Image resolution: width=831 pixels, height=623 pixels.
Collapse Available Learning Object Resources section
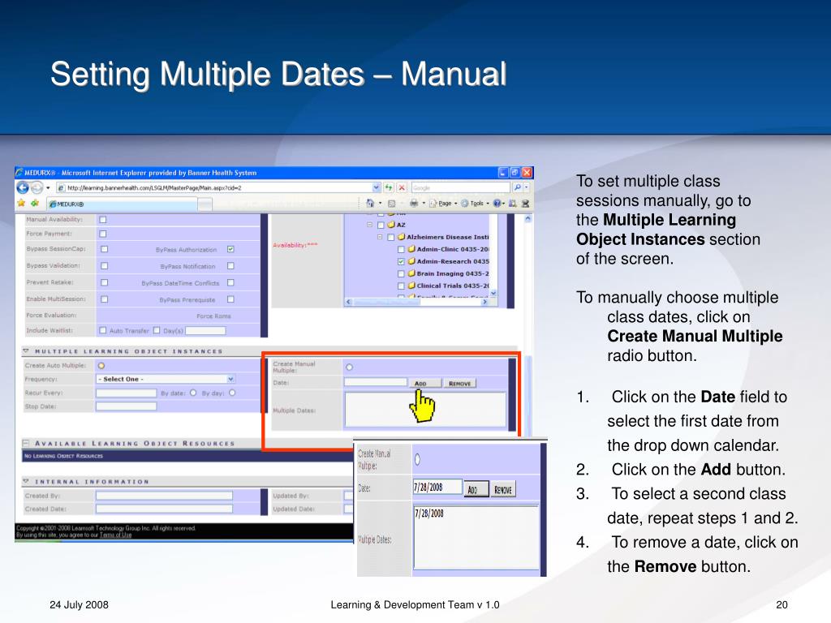coord(25,443)
